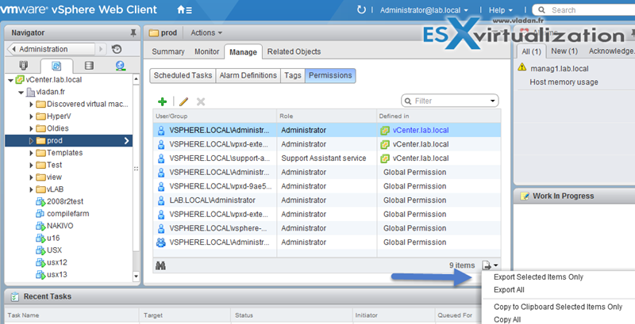Choose Copy to Clipboard Selected Items Only
The height and width of the screenshot is (324, 635).
pyautogui.click(x=558, y=307)
